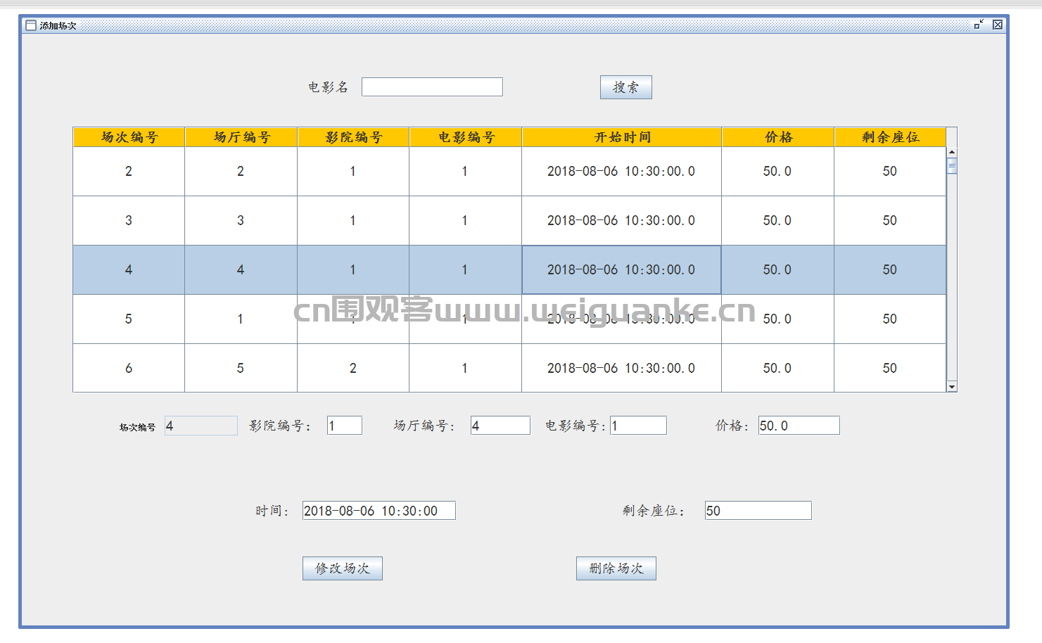Screen dimensions: 1042x643
Task: Click the 价格 input field showing 50.0
Action: (x=799, y=426)
